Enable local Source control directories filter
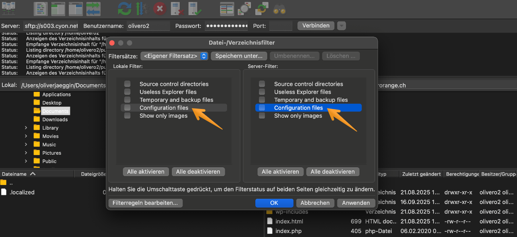517x237 pixels. click(x=127, y=84)
